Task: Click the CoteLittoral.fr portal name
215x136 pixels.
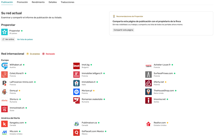Action: point(17,73)
